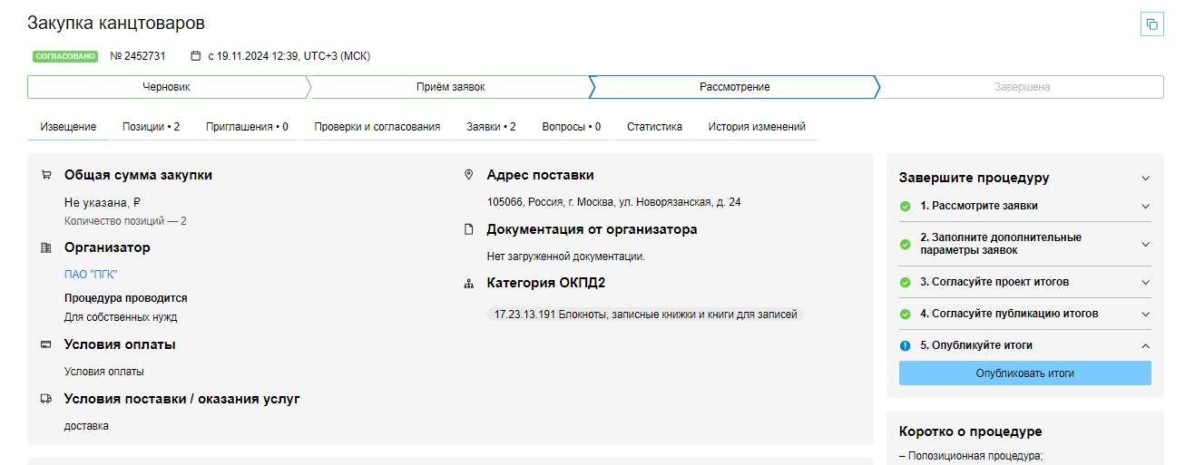
Task: Collapse step 5 Опубликуйте итоги
Action: pos(1145,345)
